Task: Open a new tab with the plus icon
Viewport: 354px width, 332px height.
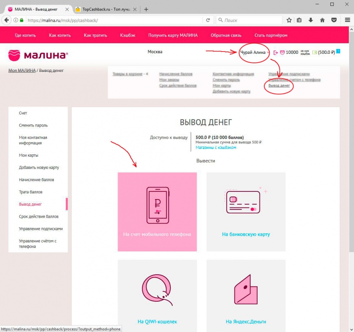Action: (x=146, y=9)
